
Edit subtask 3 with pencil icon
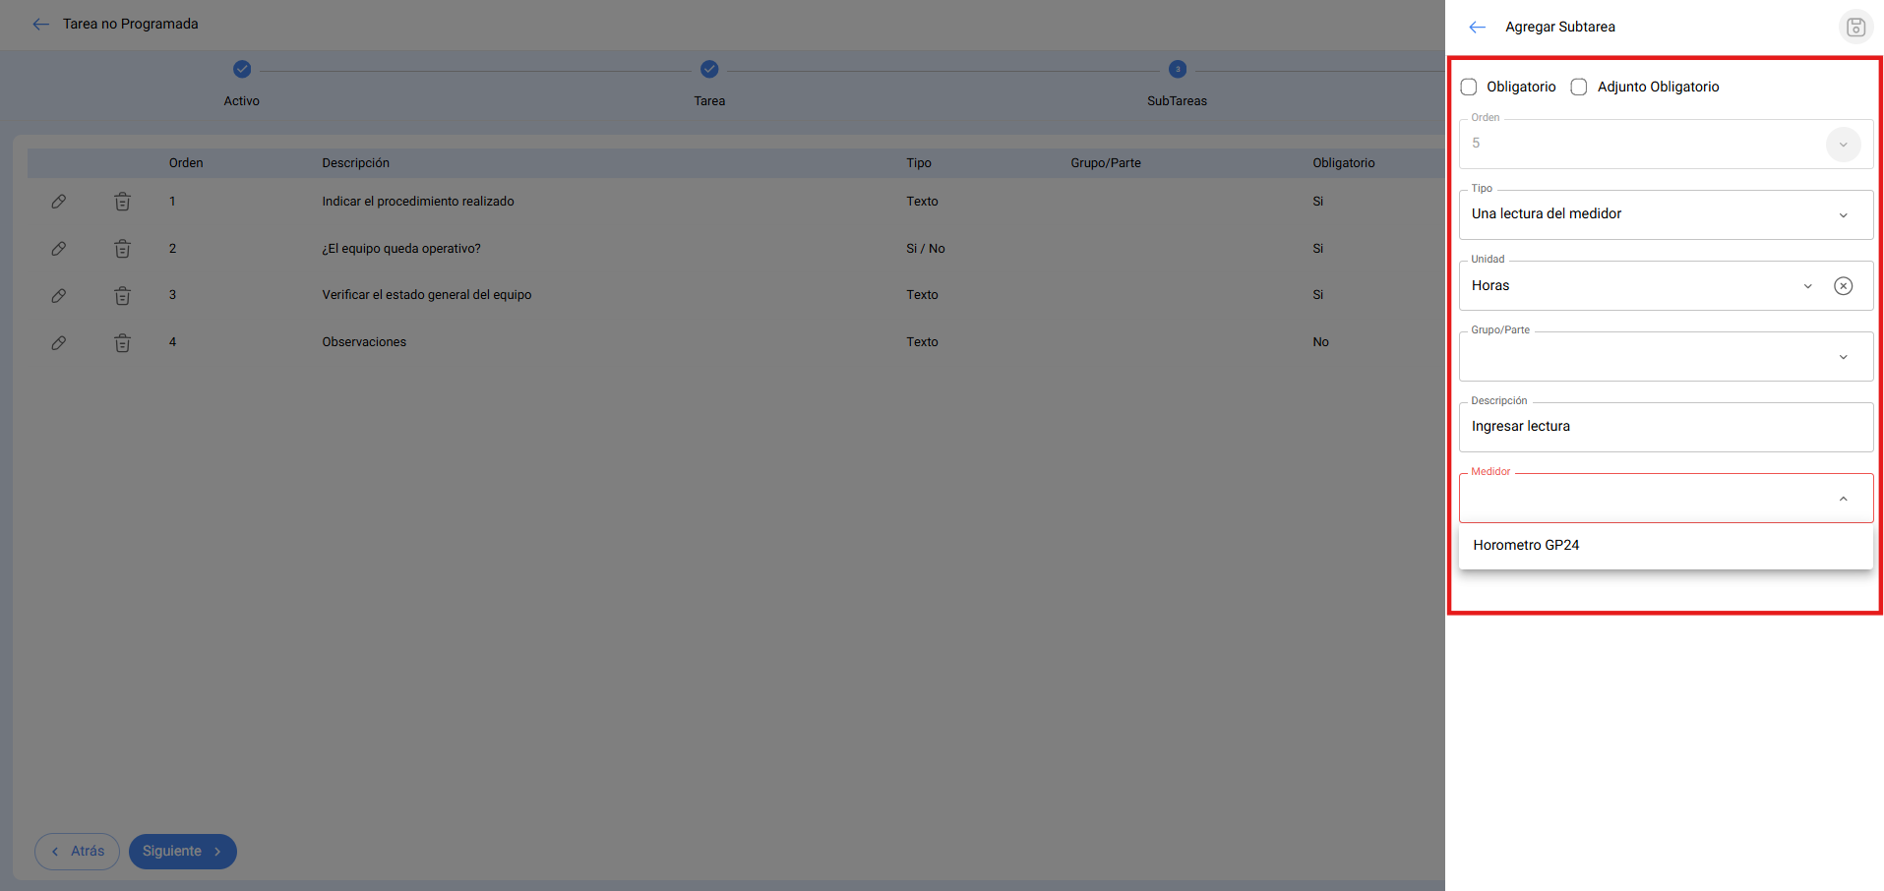tap(59, 295)
